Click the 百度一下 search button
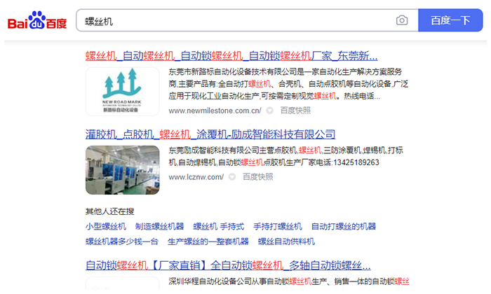This screenshot has height=294, width=491. [450, 21]
